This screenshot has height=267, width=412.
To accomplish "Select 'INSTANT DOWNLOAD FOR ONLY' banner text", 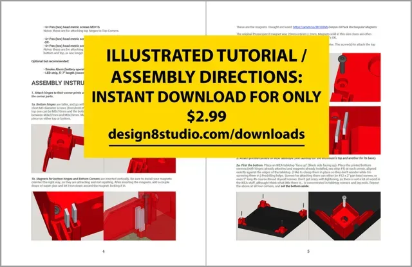I will click(207, 97).
